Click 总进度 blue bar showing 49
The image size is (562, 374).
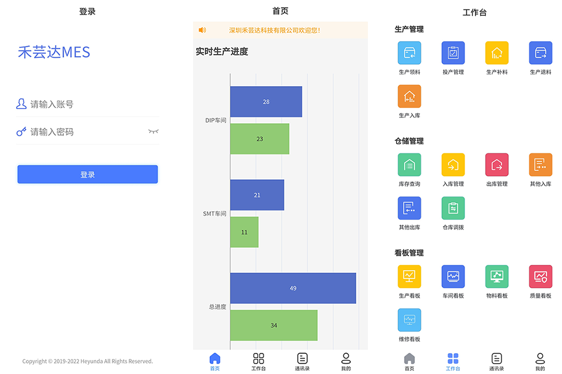[x=293, y=288]
